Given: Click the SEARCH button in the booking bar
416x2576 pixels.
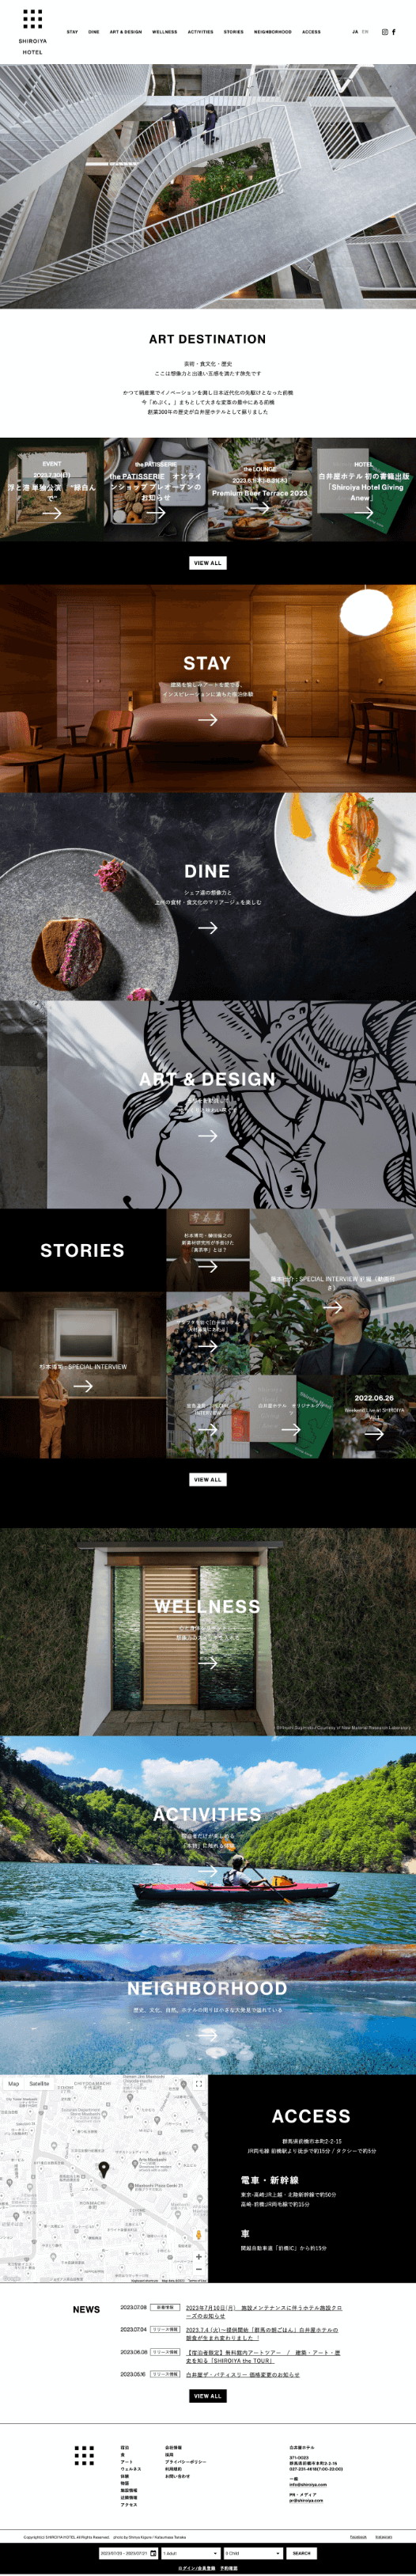Looking at the screenshot, I should tap(302, 2553).
